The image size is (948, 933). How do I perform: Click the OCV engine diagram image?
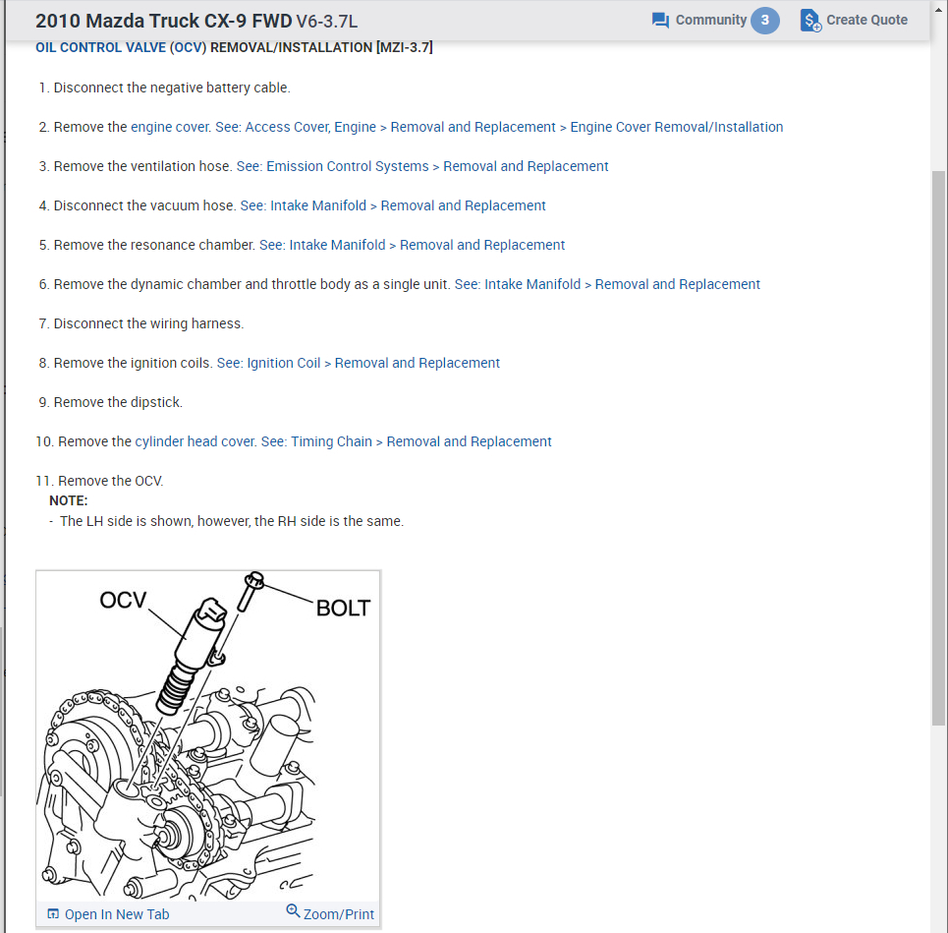pos(208,735)
